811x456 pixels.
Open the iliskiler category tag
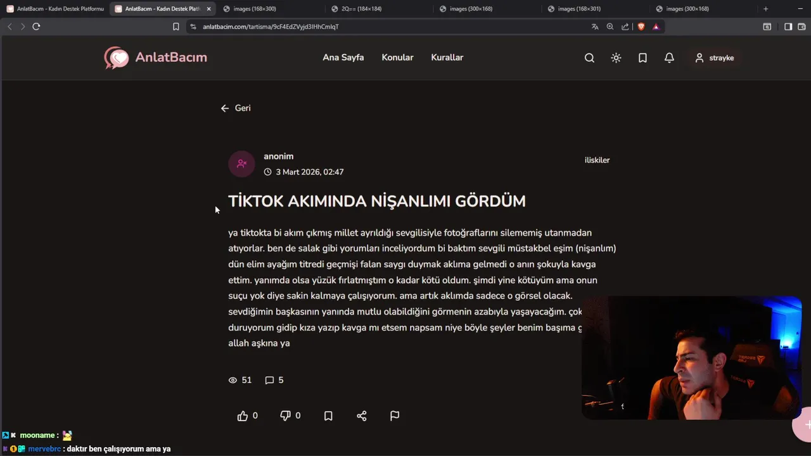[x=597, y=160]
